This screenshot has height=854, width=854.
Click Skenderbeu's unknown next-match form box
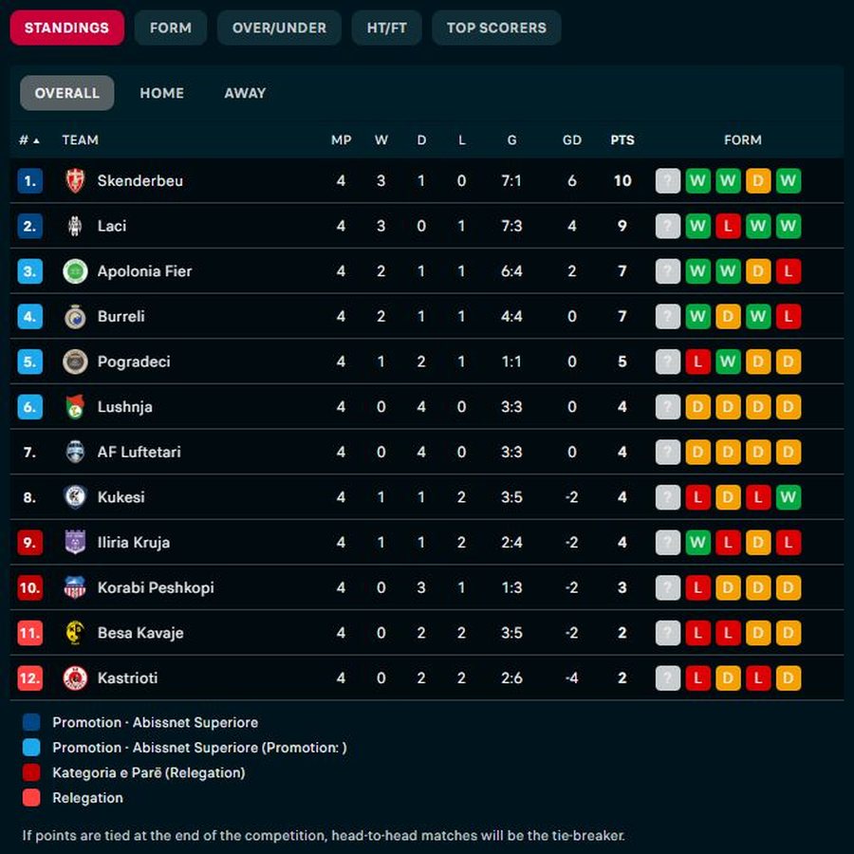668,181
